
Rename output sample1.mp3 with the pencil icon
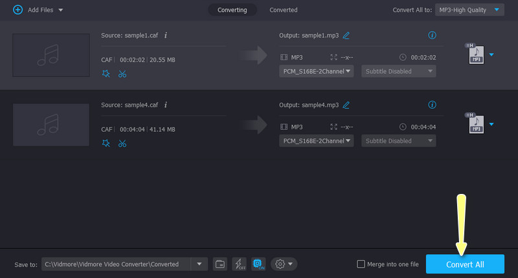[x=346, y=35]
